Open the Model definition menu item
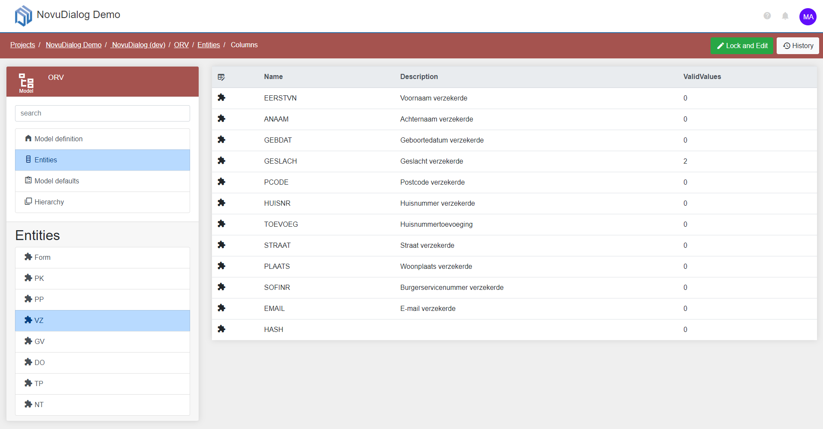 tap(103, 139)
